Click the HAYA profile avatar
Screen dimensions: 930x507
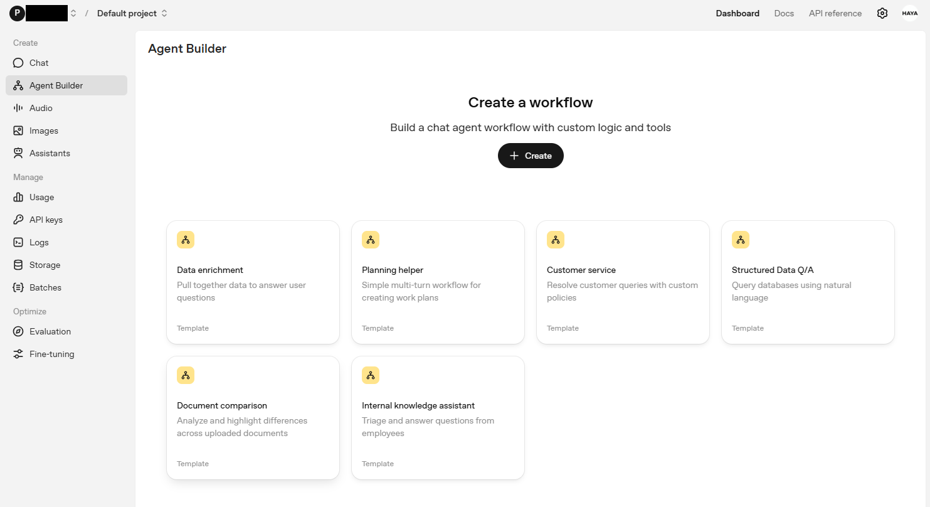[910, 13]
